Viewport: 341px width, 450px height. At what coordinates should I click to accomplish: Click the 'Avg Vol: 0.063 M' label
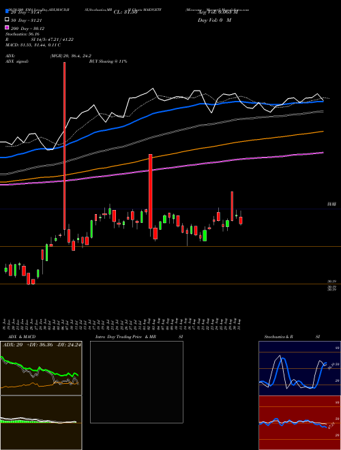click(x=218, y=12)
